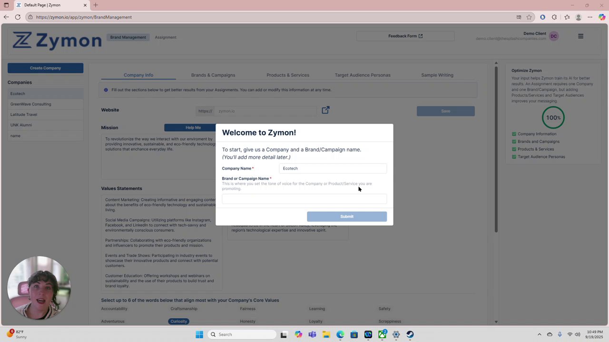The width and height of the screenshot is (609, 342).
Task: Click the Zymon logo
Action: 57,41
